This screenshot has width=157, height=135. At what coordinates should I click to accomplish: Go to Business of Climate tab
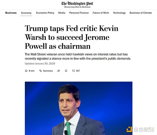(x=141, y=13)
